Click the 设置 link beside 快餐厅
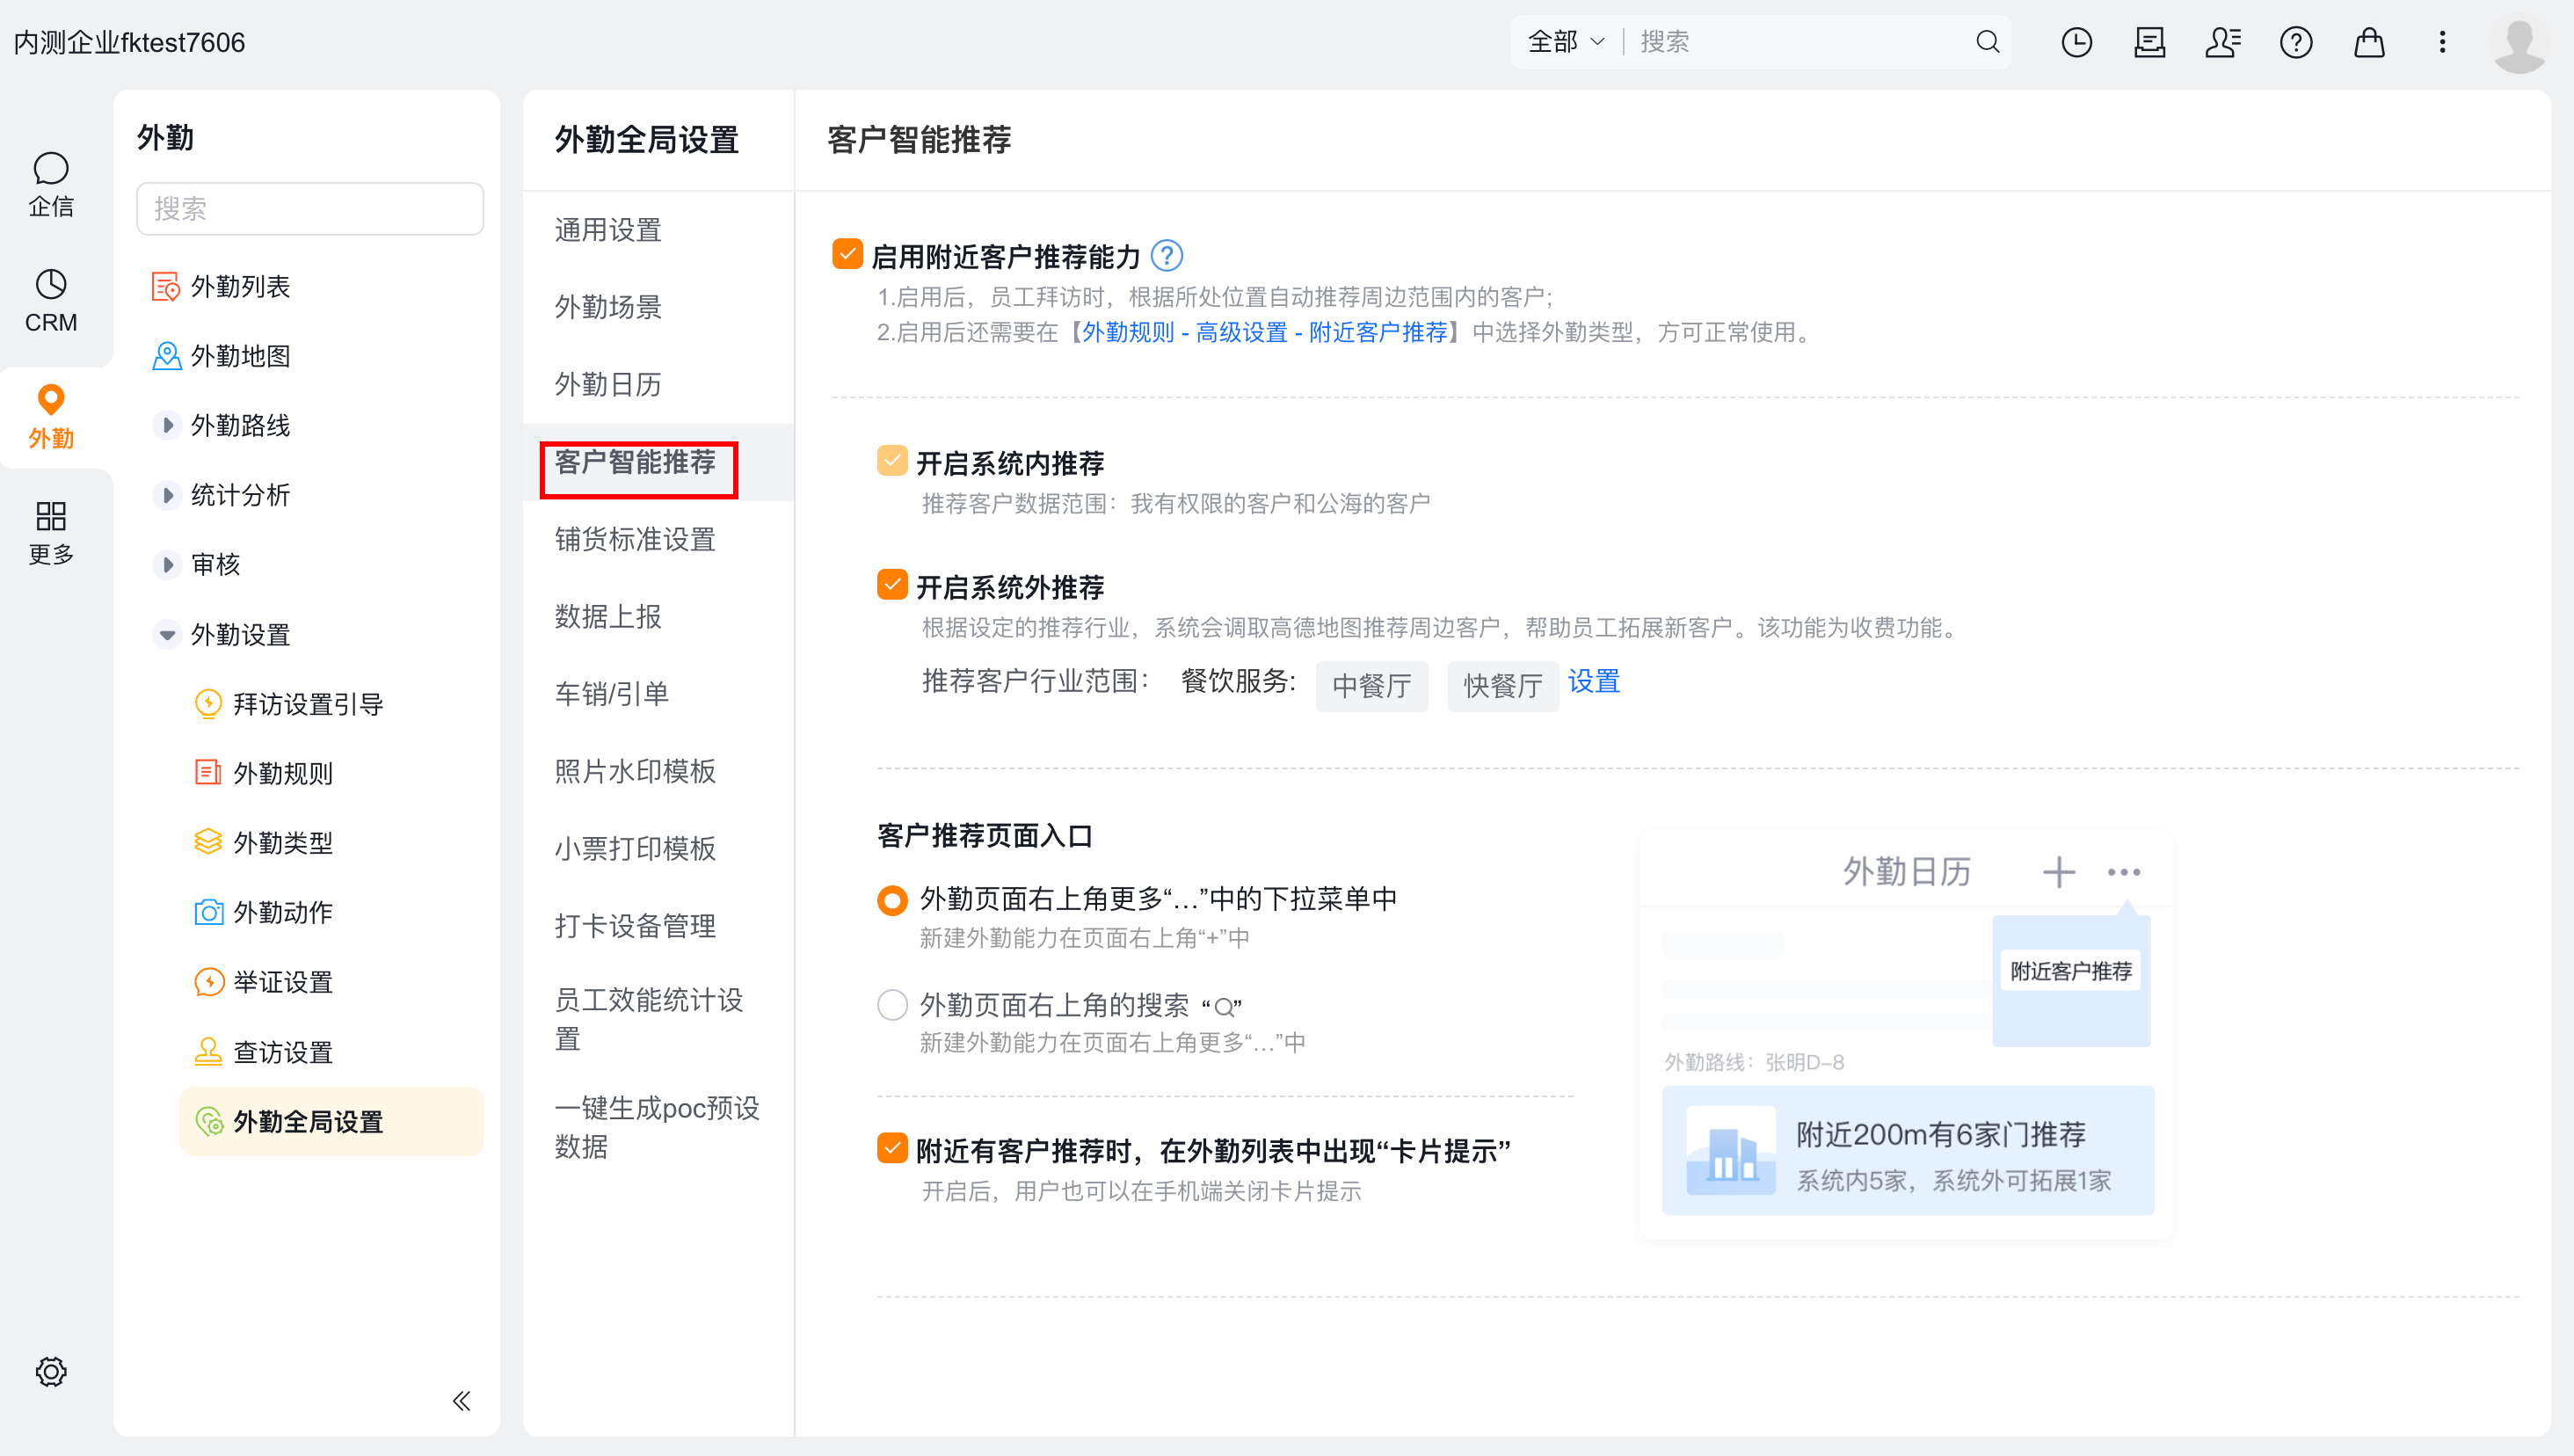The height and width of the screenshot is (1456, 2574). point(1594,682)
